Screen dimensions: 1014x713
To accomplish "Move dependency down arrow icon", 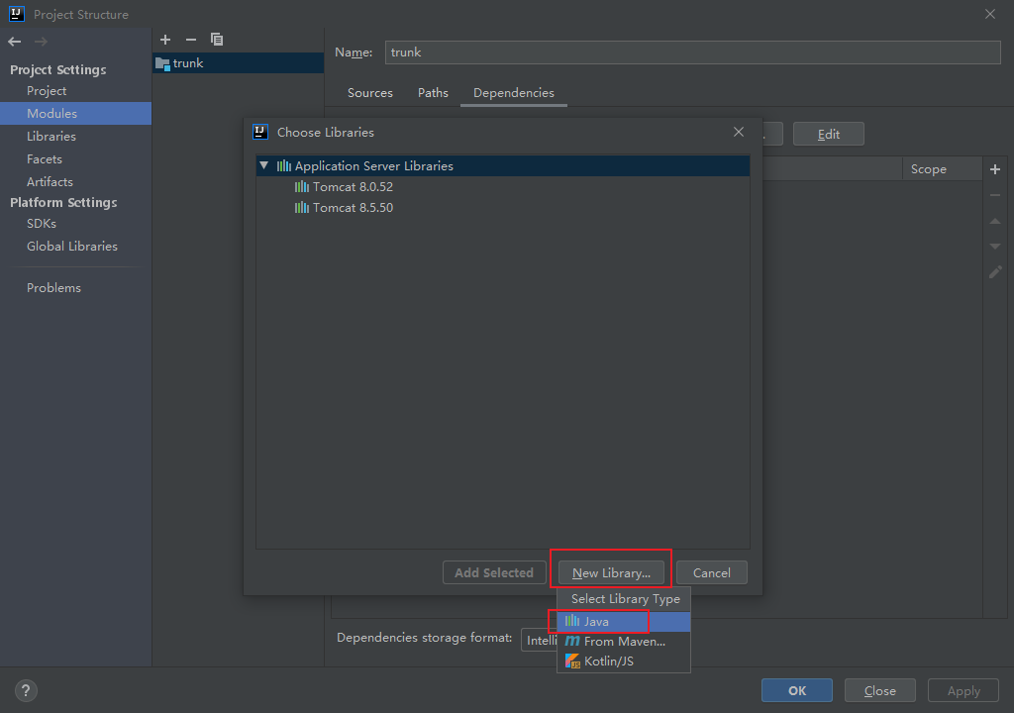I will point(995,246).
